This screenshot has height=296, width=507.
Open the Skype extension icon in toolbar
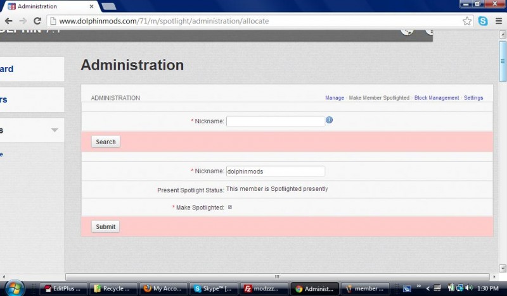[x=483, y=21]
